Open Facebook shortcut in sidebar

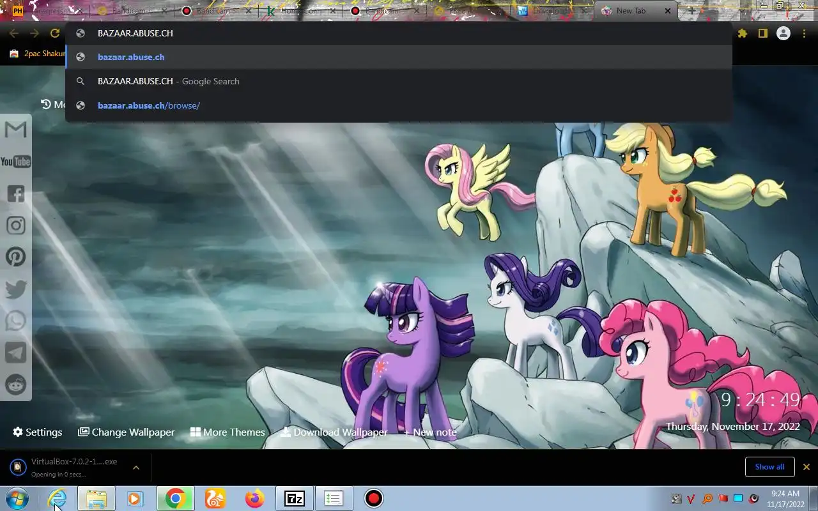[16, 194]
